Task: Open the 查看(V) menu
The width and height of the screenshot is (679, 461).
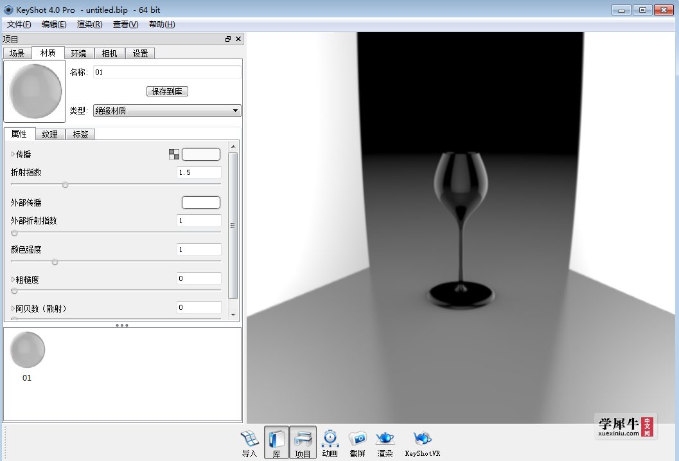Action: (x=125, y=24)
